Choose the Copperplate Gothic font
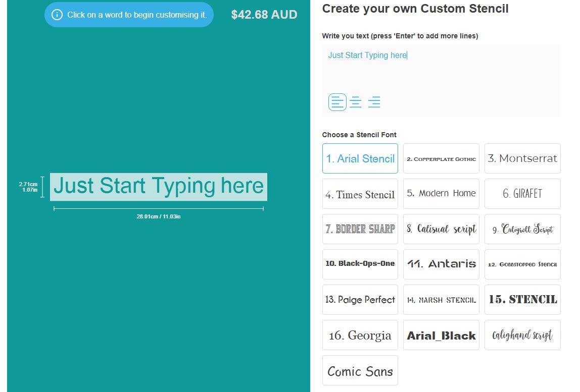580x392 pixels. [x=441, y=158]
